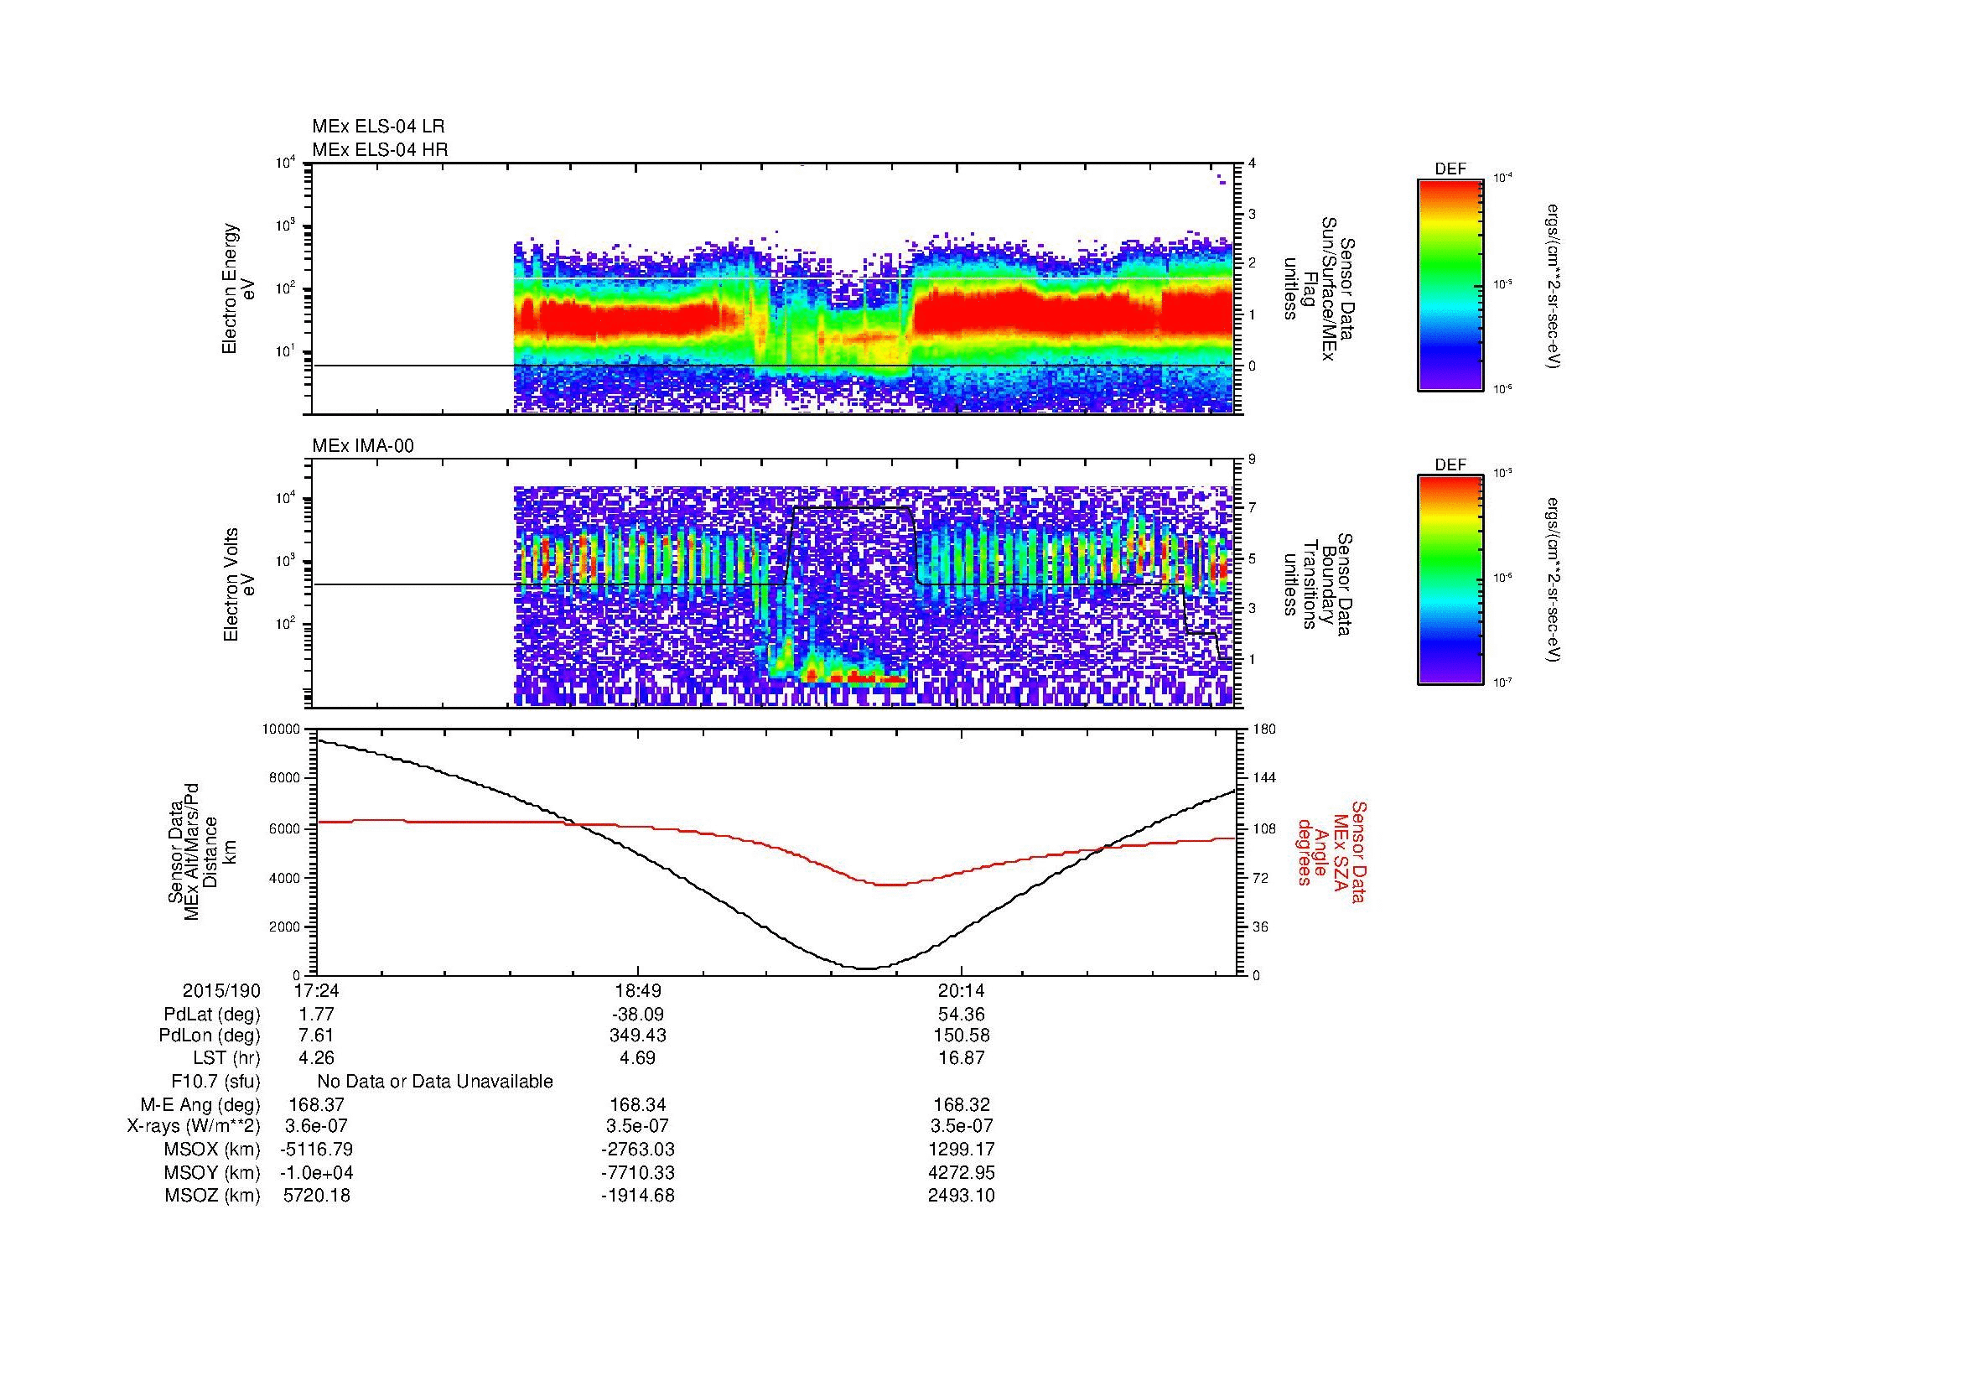The width and height of the screenshot is (1961, 1386).
Task: Click the top color bar unit label
Action: coord(1554,286)
